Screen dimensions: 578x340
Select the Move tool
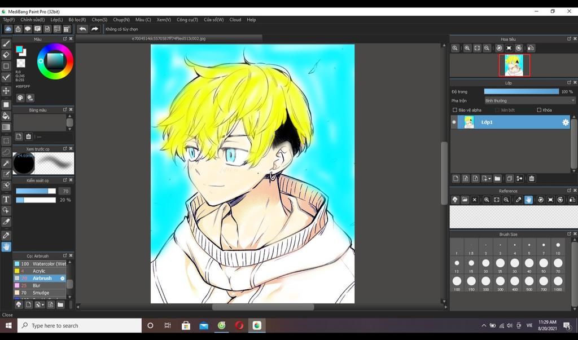(x=6, y=91)
